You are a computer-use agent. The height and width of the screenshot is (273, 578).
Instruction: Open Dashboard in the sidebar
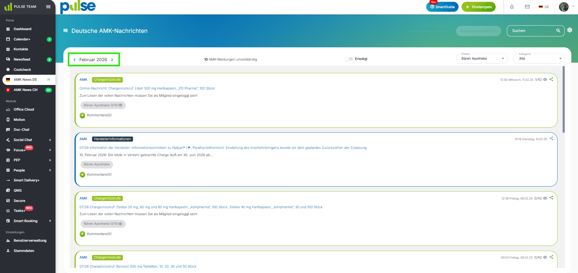[x=28, y=29]
